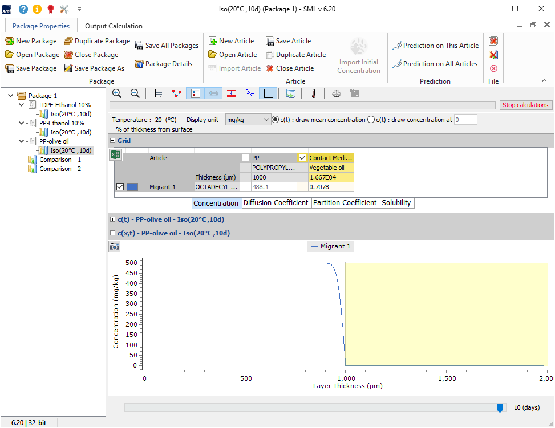
Task: Toggle the legend display toolbar icon
Action: coord(195,93)
